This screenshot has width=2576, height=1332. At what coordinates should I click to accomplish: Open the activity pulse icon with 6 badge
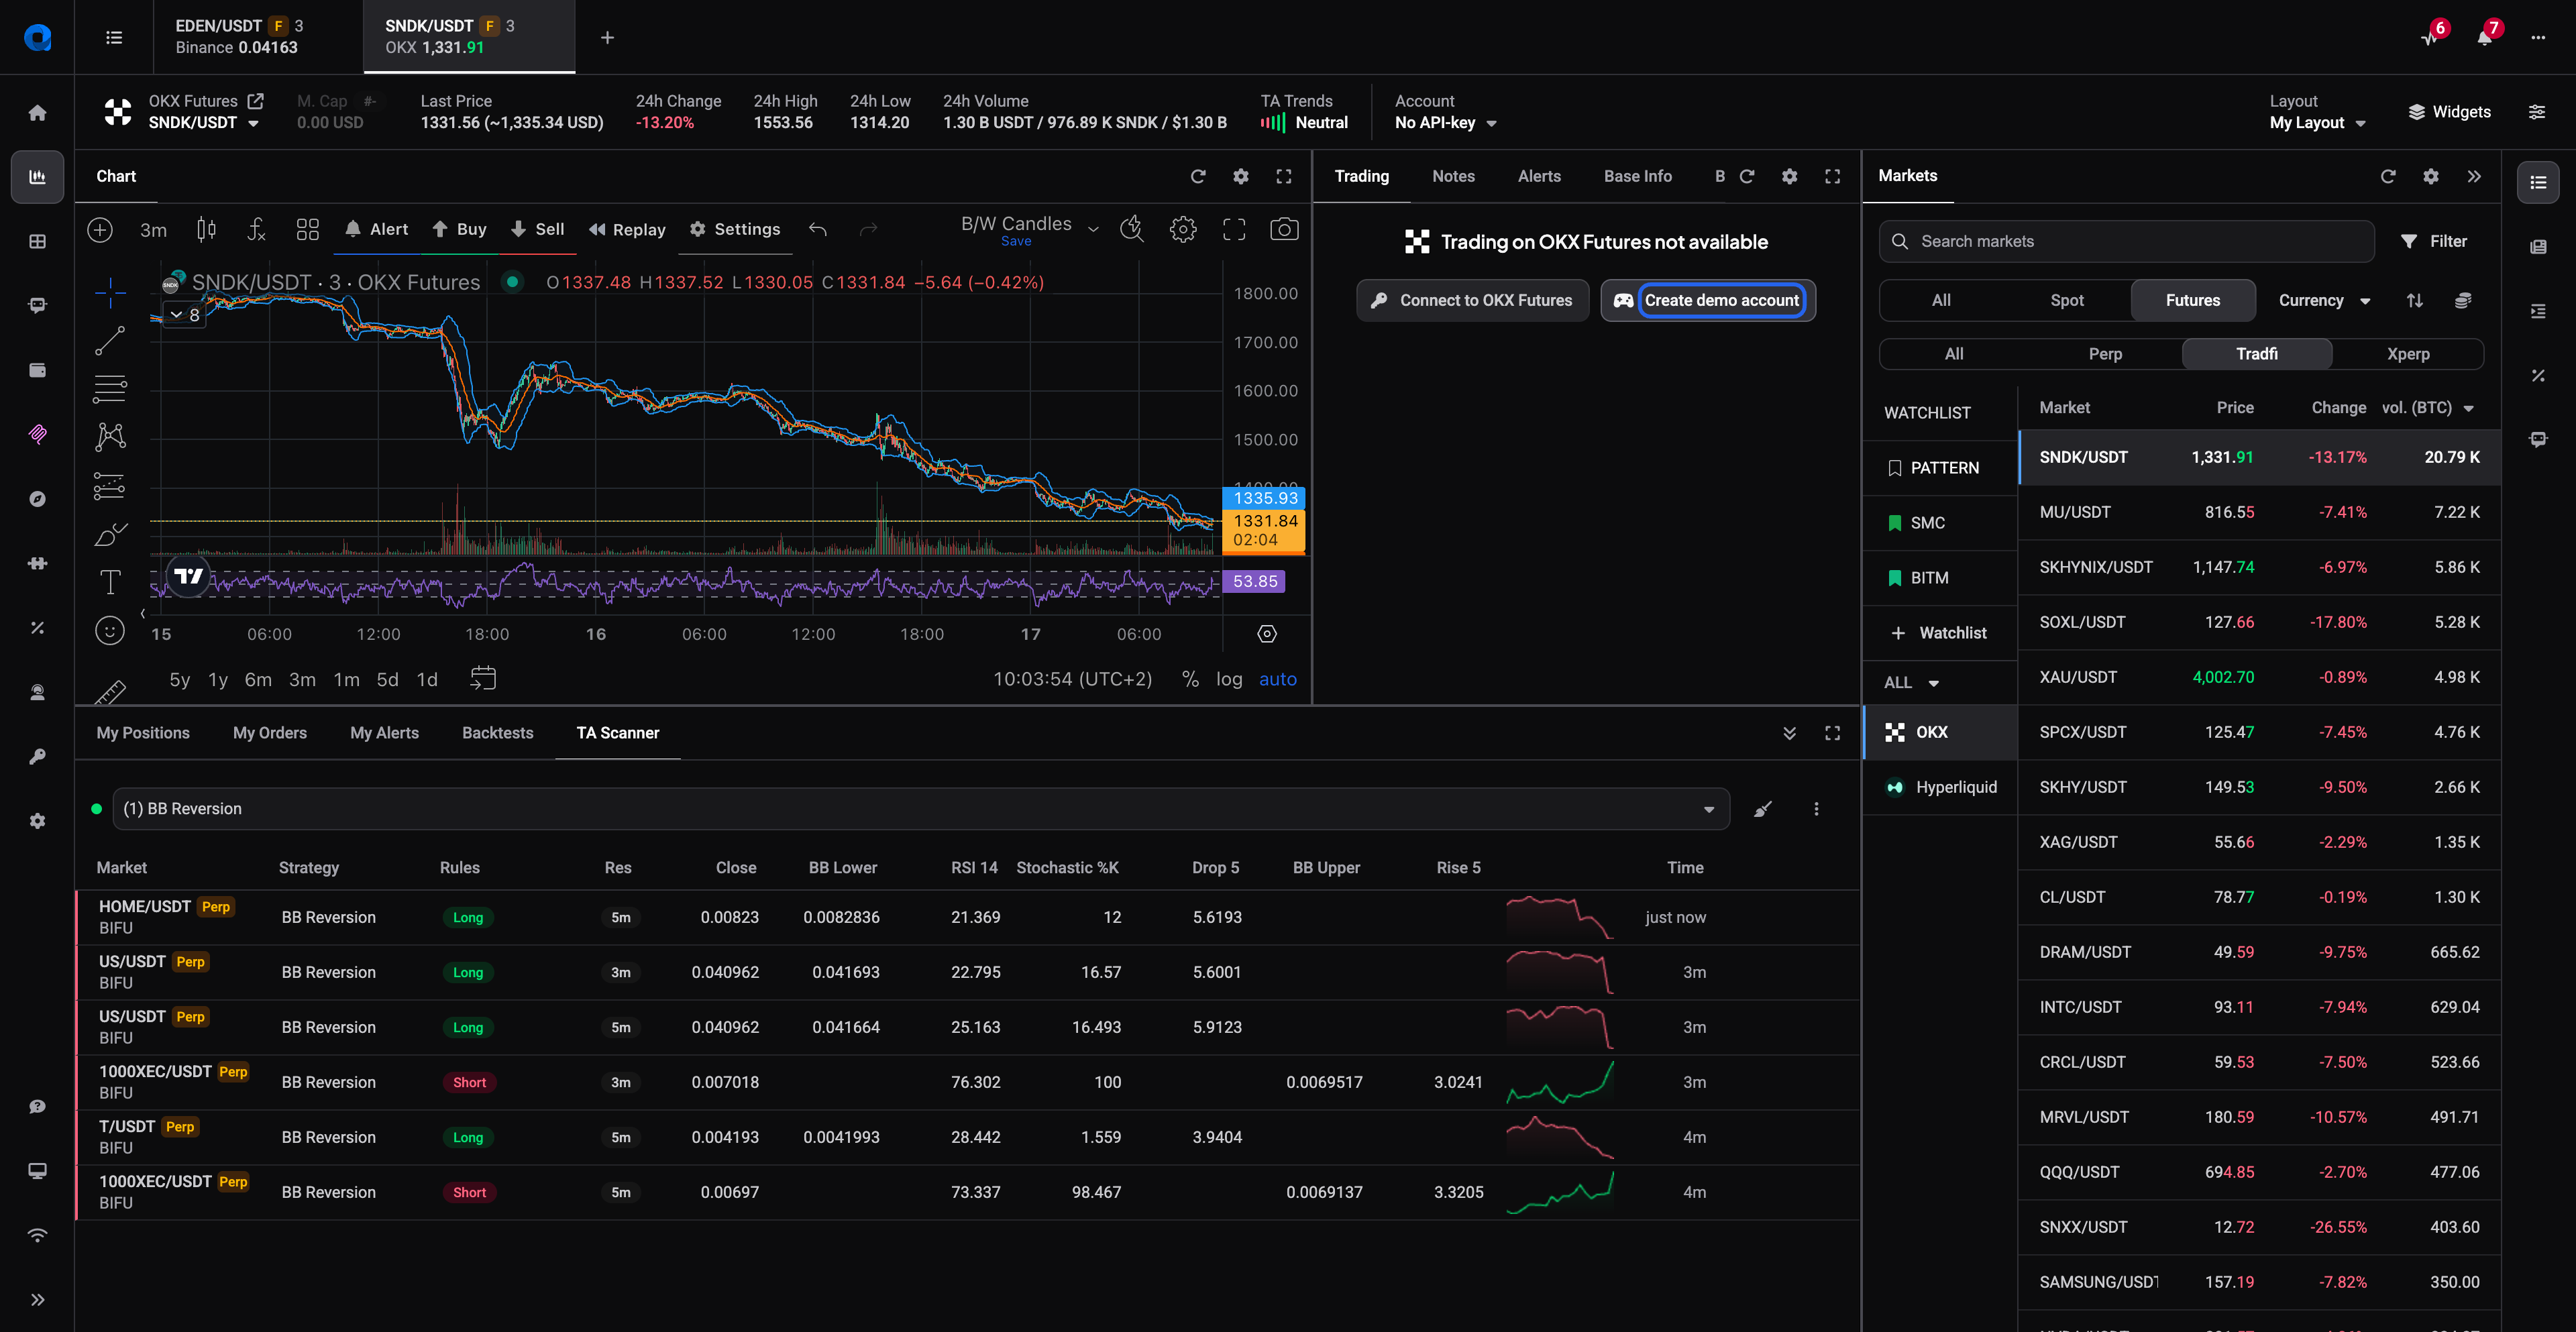[2431, 37]
